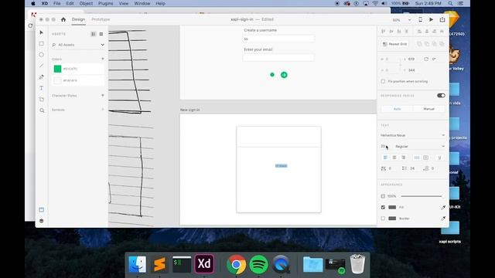Align text left
495x278 pixels.
point(385,158)
